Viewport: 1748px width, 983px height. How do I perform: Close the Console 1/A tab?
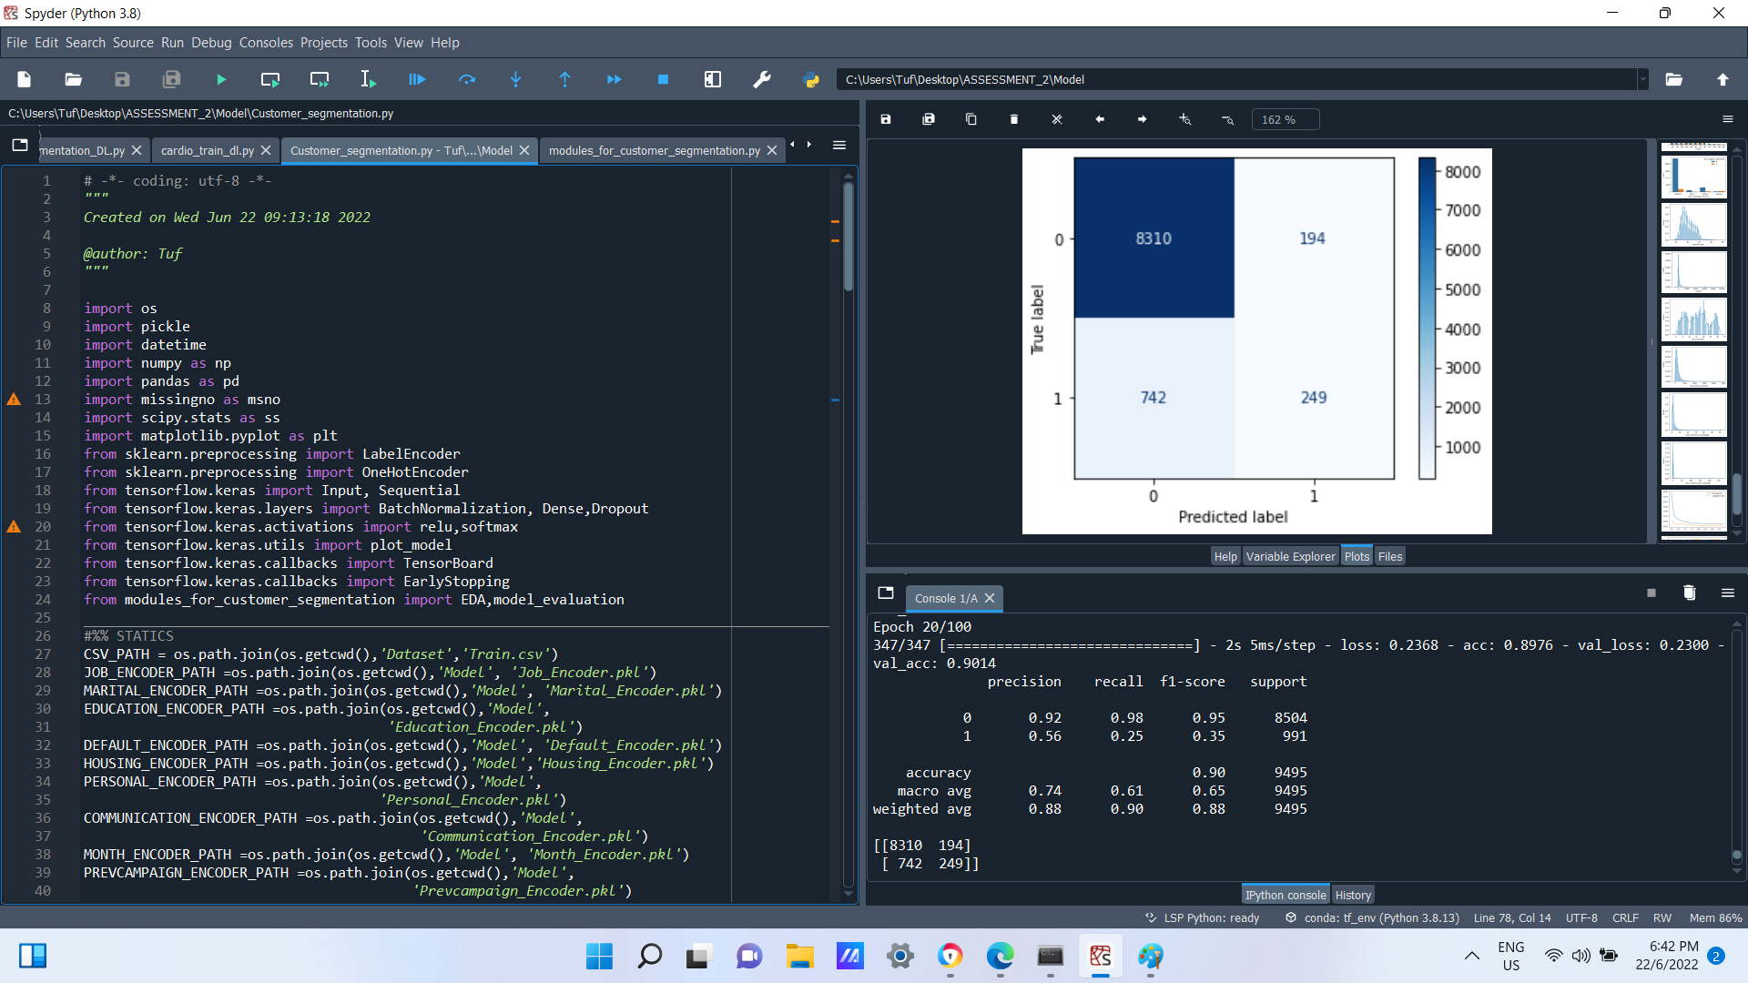(x=990, y=599)
